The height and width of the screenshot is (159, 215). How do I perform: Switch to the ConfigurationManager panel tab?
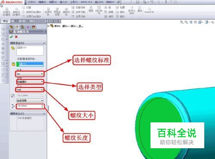point(22,27)
